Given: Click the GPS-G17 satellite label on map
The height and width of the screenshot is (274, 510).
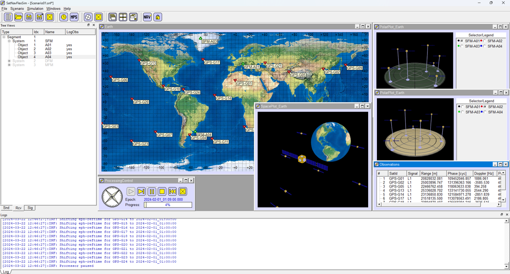Looking at the screenshot, I should tap(213, 63).
